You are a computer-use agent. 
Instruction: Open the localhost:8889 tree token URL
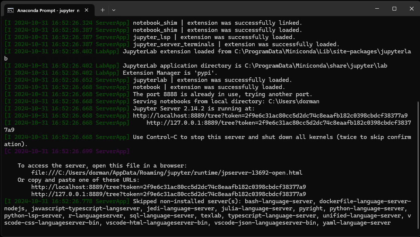pos(270,115)
